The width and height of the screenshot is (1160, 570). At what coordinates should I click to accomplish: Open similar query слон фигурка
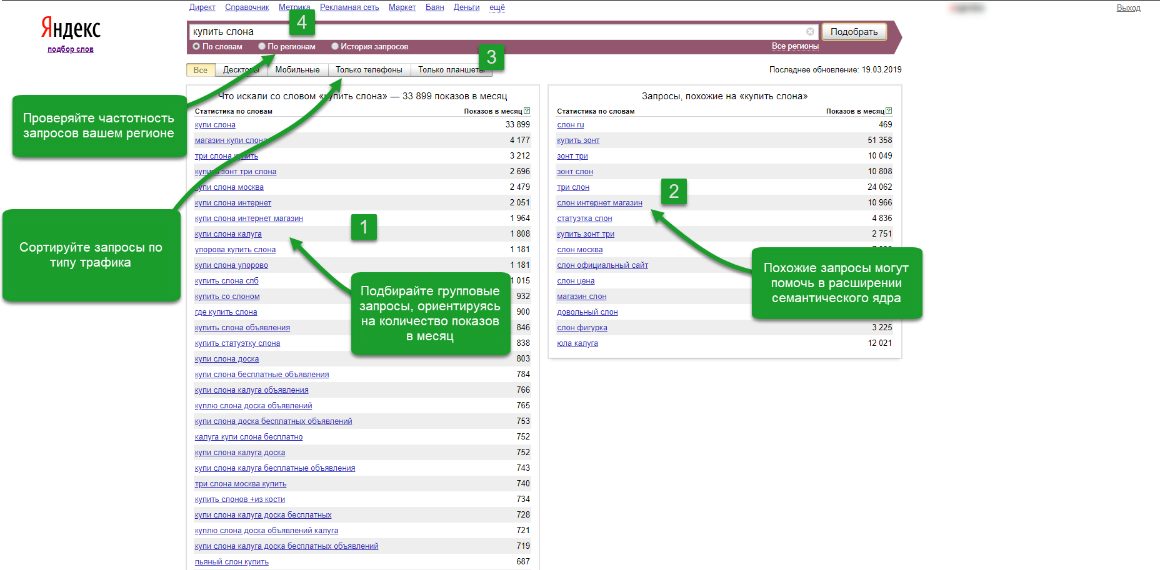tap(582, 328)
